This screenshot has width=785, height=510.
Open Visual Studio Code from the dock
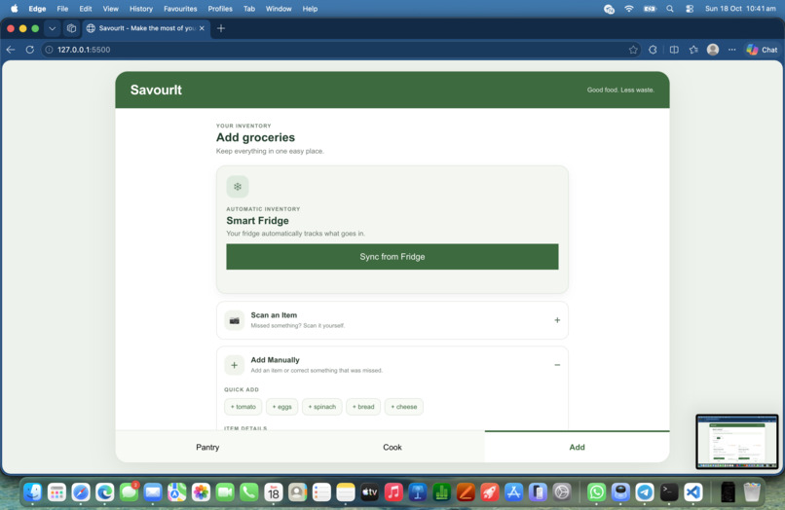coord(692,492)
